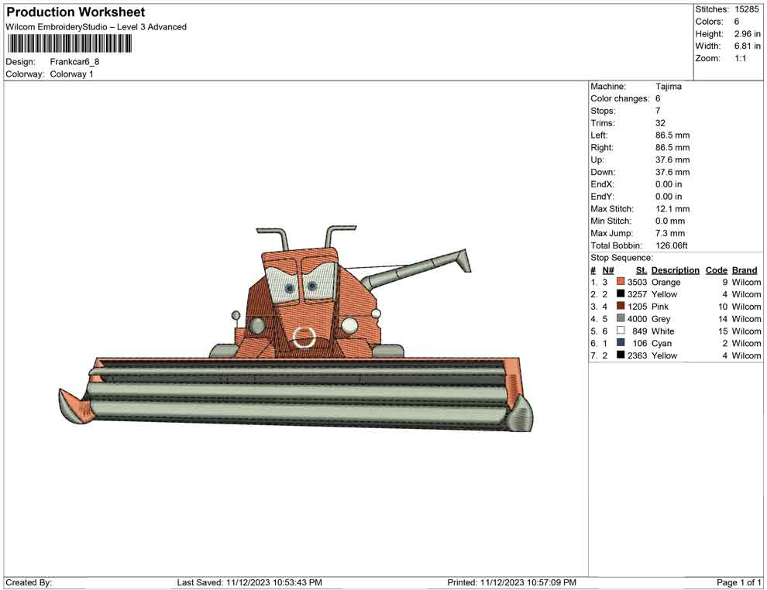
Task: Click the Machine value Tajima
Action: pos(668,87)
